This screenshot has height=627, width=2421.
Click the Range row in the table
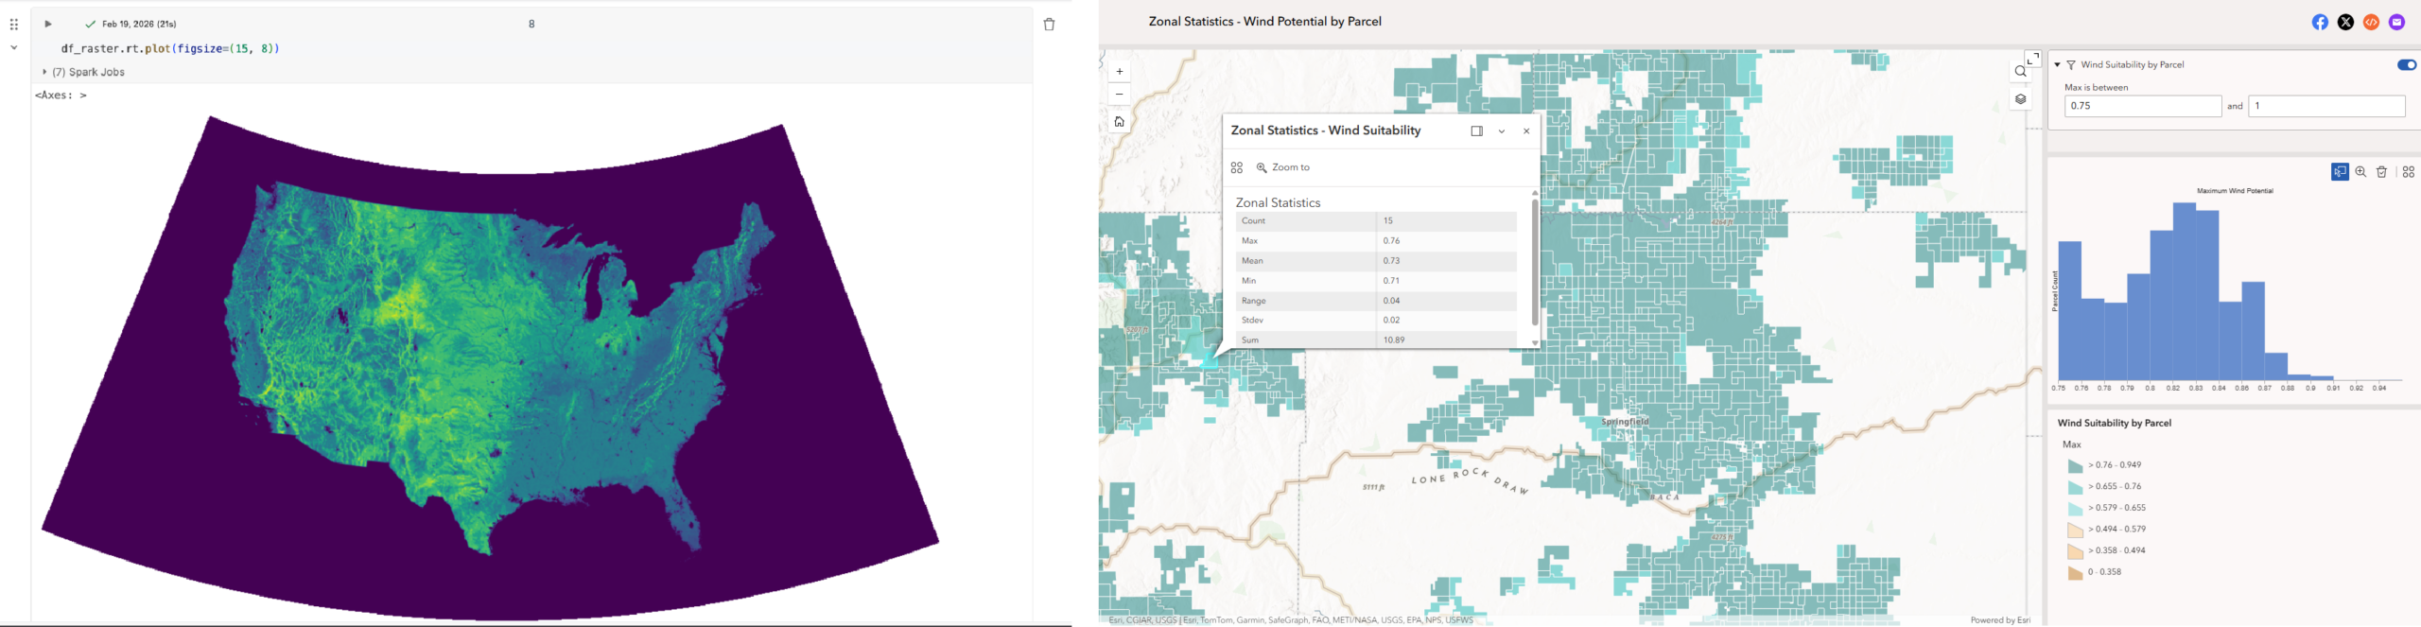pos(1376,301)
